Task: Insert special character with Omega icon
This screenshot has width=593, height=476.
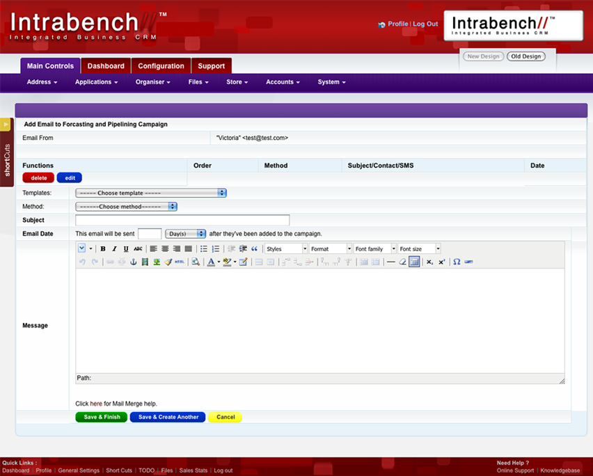Action: point(457,262)
